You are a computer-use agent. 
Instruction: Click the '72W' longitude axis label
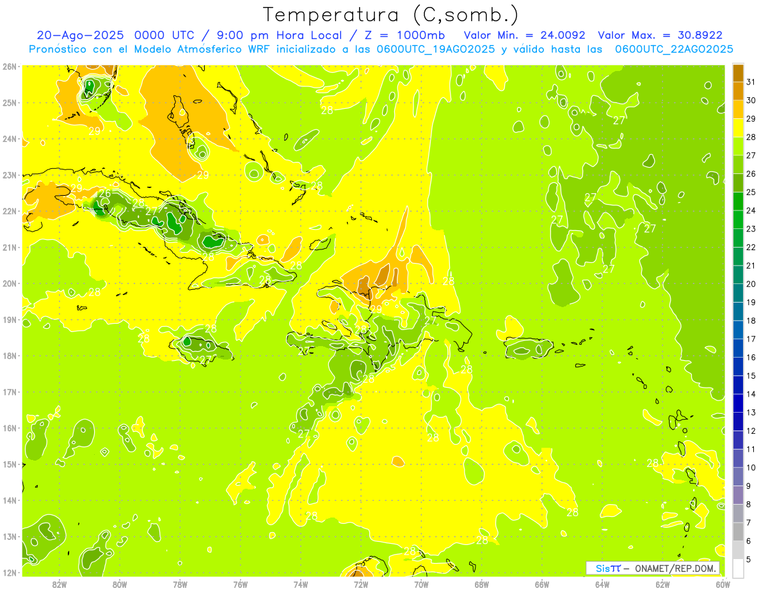[x=361, y=584]
